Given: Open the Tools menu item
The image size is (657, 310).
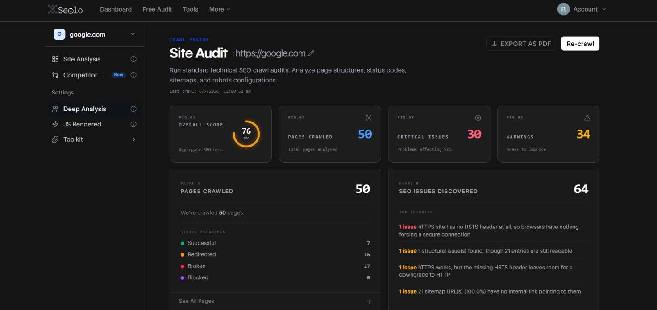Looking at the screenshot, I should [191, 9].
